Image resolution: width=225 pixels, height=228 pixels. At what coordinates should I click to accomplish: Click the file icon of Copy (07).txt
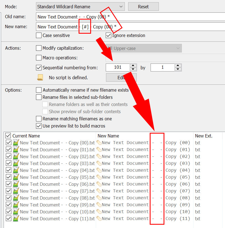(x=16, y=191)
